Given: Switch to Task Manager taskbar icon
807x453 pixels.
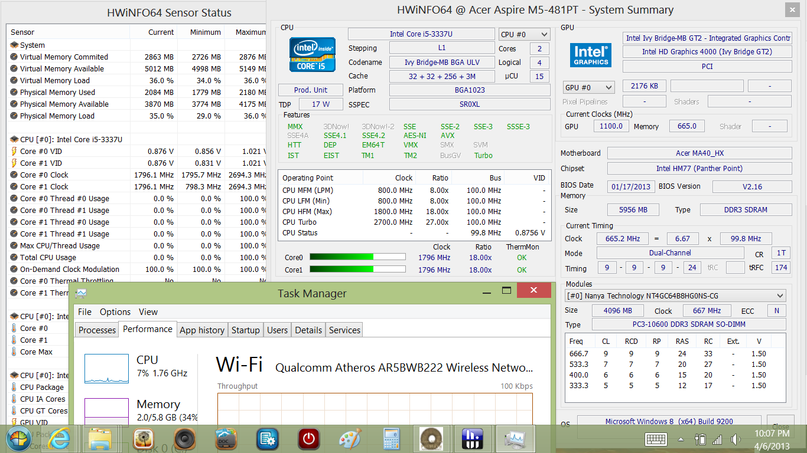Looking at the screenshot, I should point(516,439).
